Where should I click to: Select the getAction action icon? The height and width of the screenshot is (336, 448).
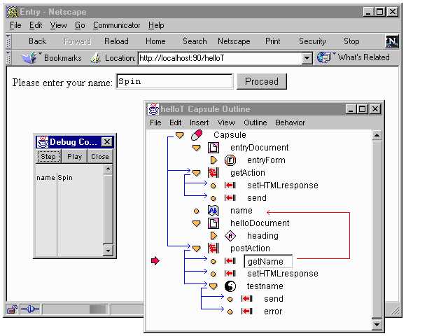(x=213, y=173)
